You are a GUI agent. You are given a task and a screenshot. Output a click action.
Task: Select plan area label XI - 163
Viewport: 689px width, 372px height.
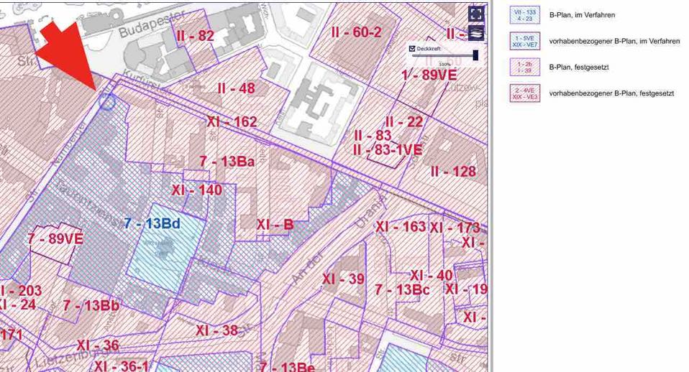point(401,227)
